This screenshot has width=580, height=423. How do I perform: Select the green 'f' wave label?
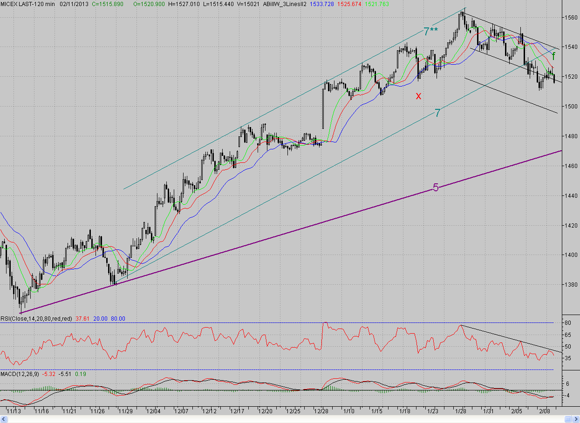[x=553, y=57]
